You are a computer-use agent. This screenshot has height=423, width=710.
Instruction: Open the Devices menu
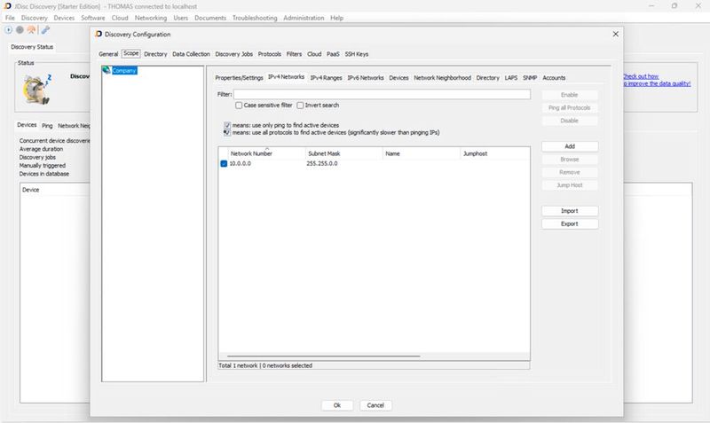click(x=64, y=18)
